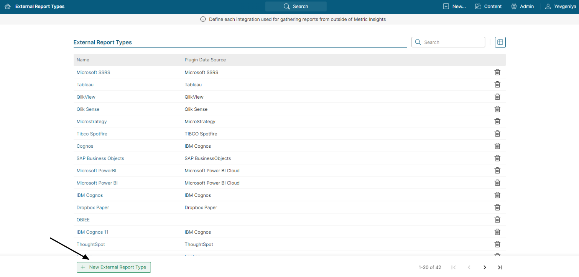Open the Qlik Sense report type
The height and width of the screenshot is (277, 579).
coord(88,109)
